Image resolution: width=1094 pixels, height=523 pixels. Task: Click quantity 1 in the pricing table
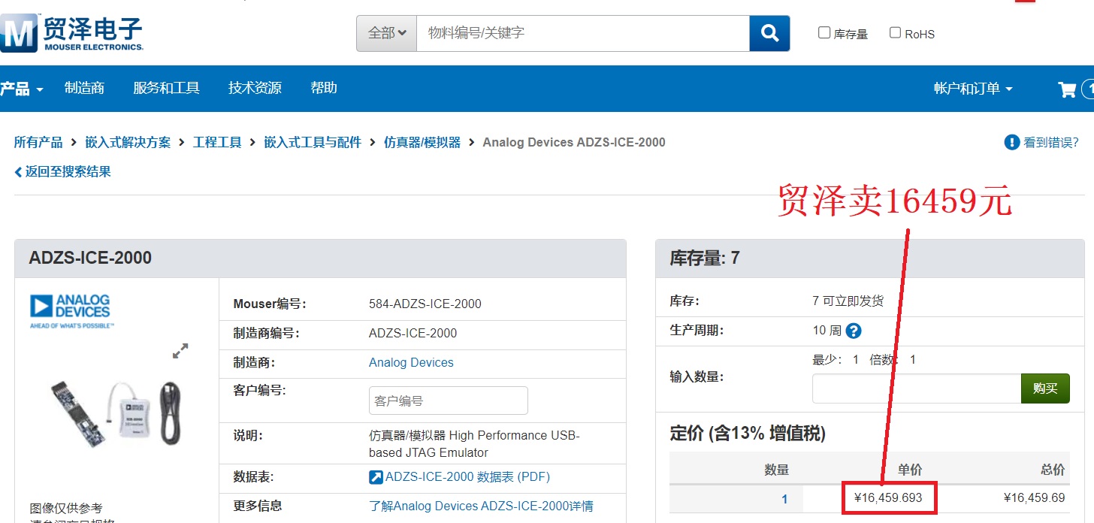784,499
